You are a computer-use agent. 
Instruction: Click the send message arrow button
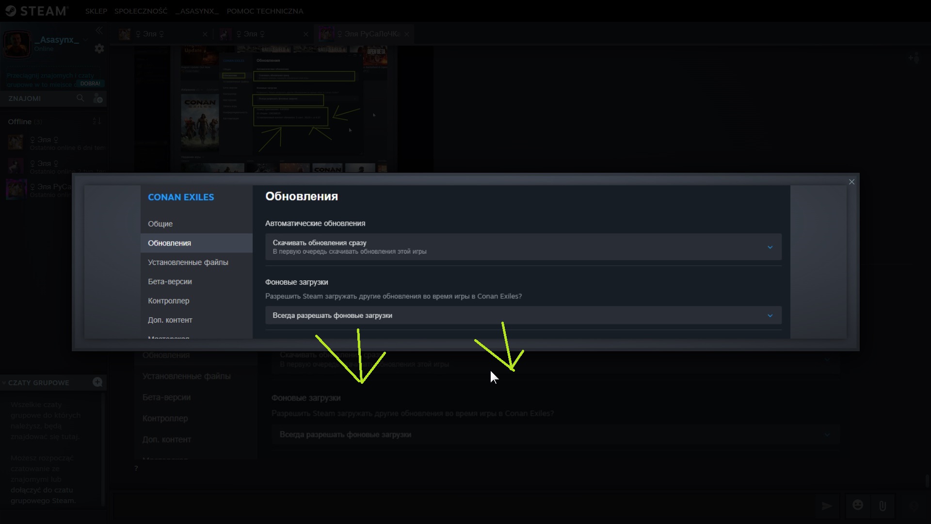coord(827,506)
